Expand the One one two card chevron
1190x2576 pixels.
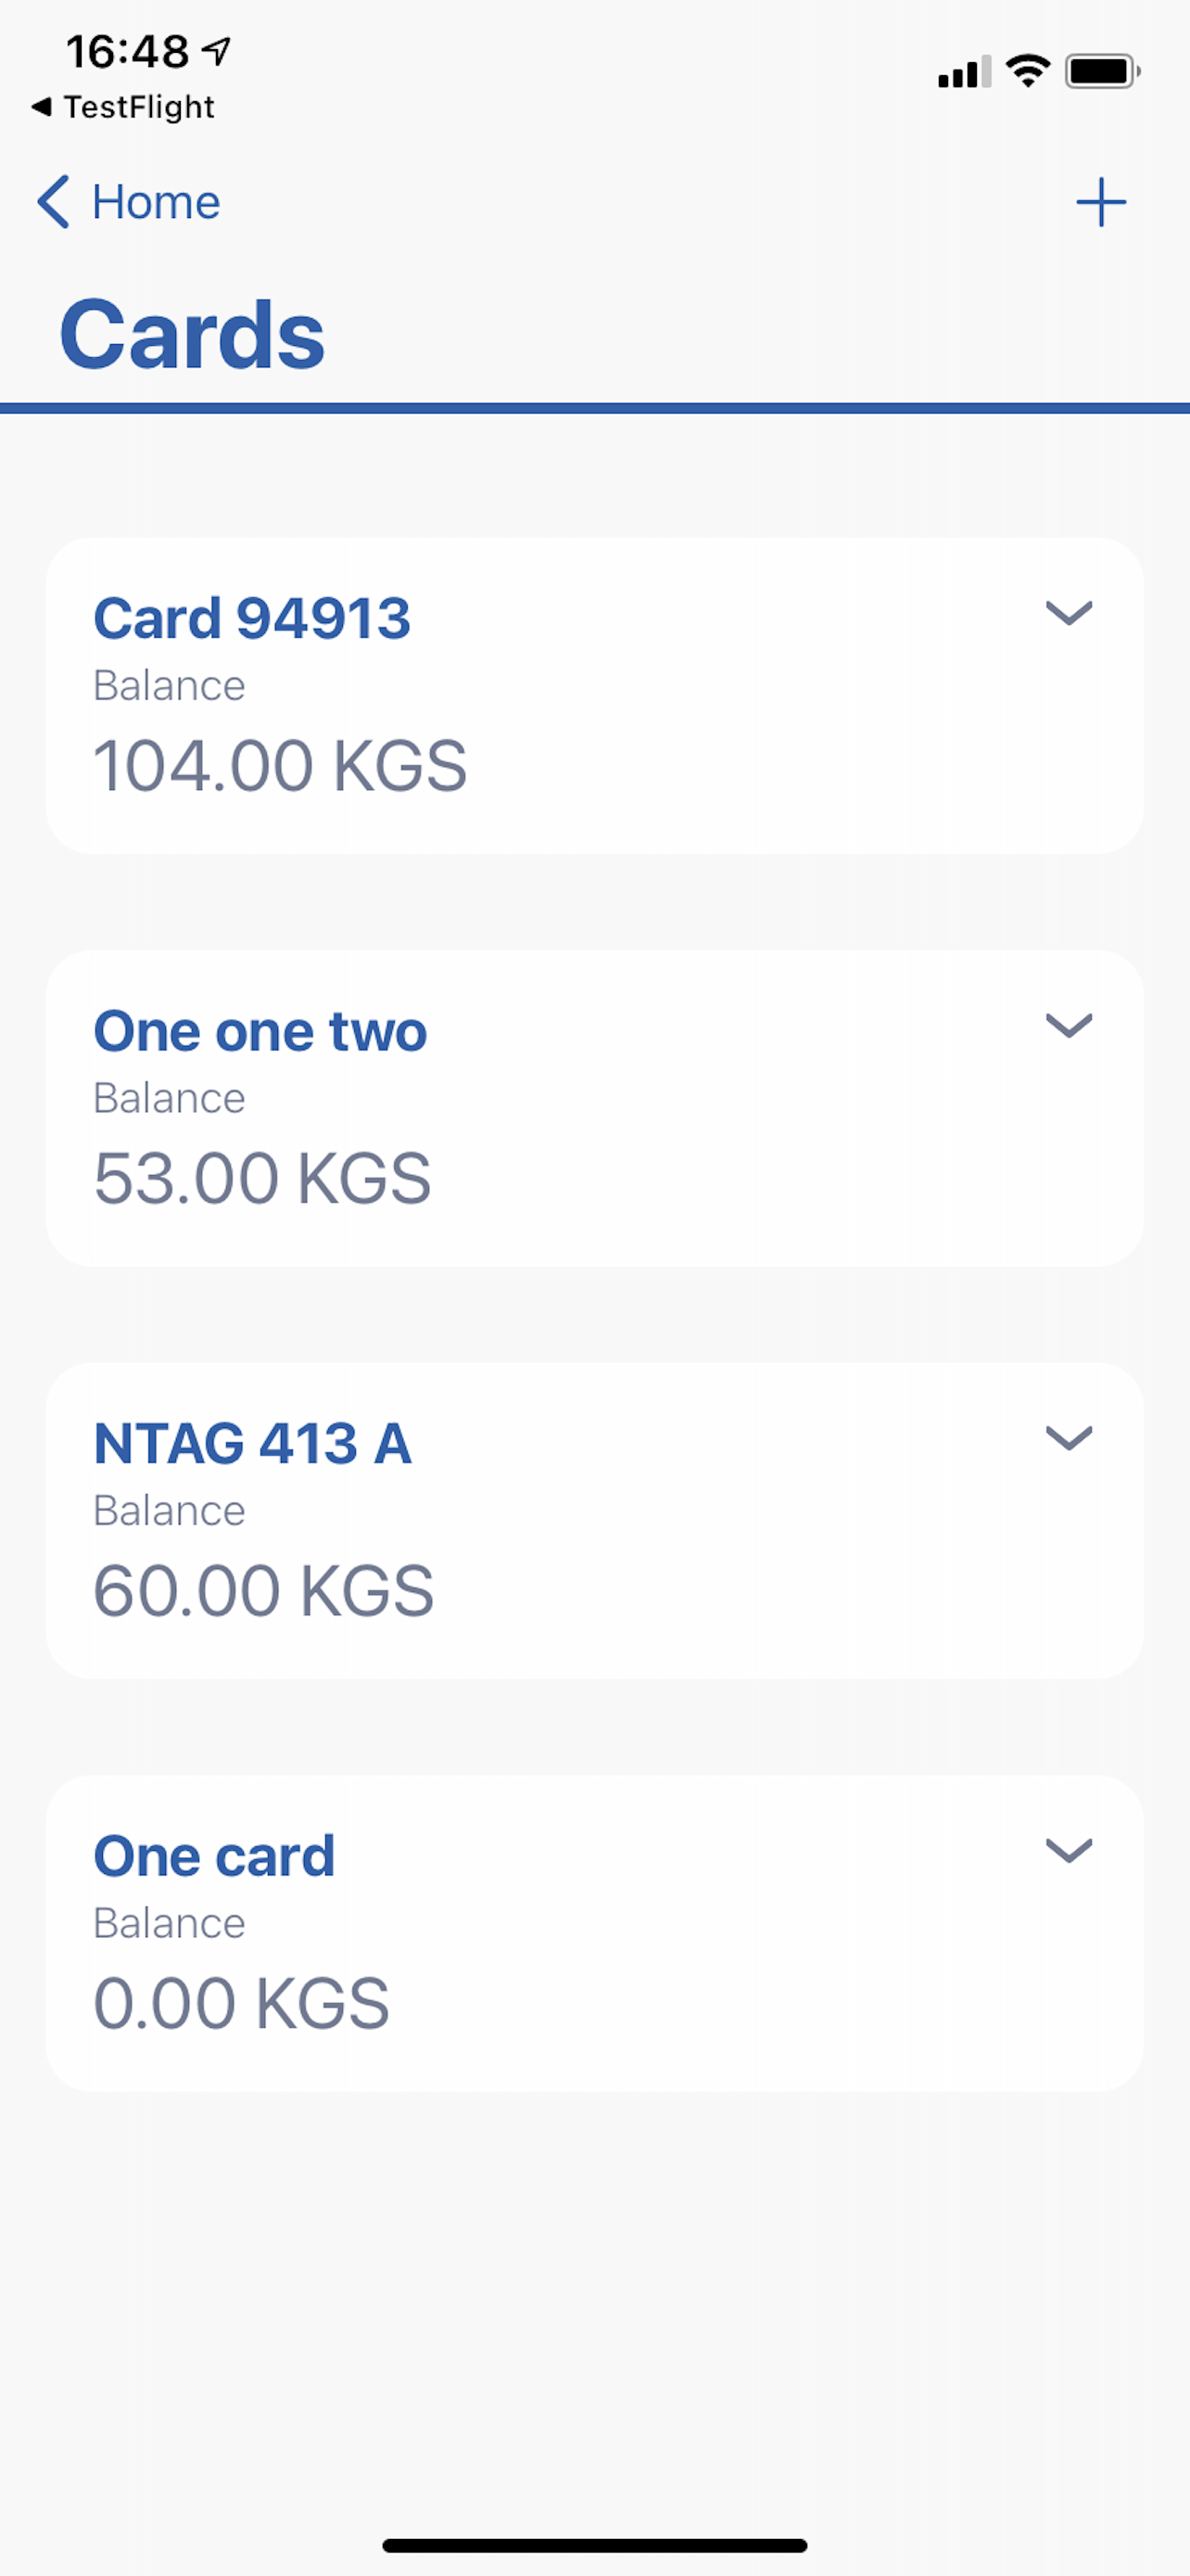(1068, 1025)
